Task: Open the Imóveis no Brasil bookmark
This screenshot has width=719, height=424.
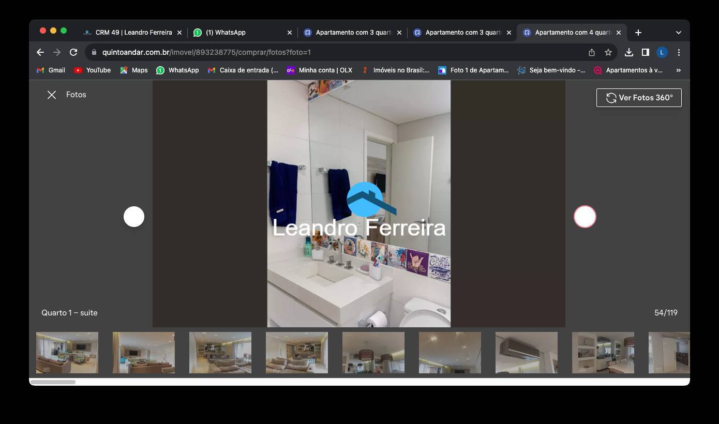Action: [x=395, y=70]
